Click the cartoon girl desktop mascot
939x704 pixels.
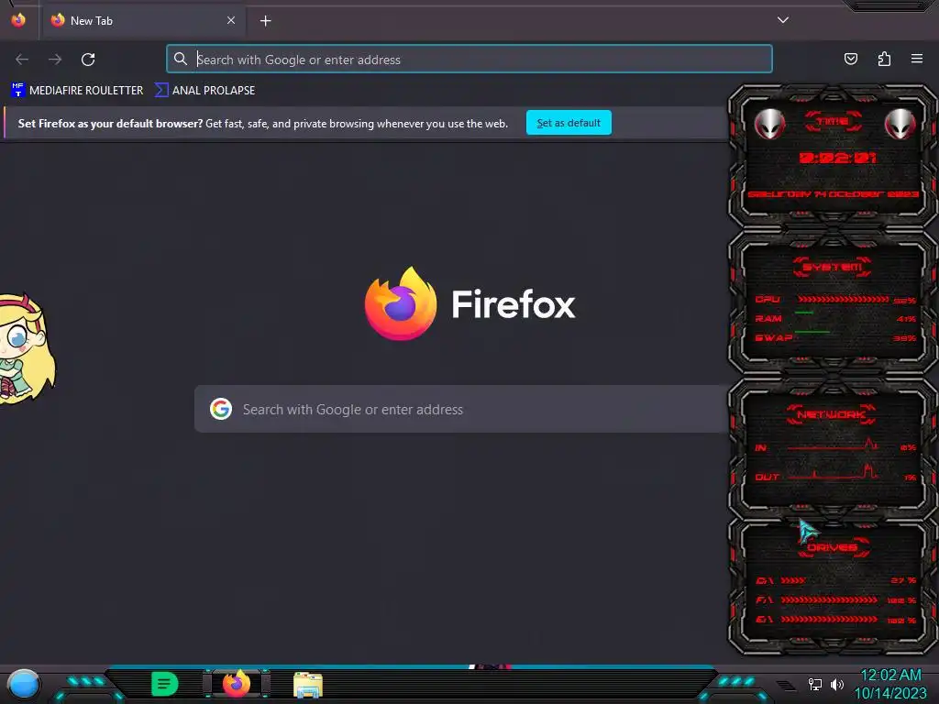coord(27,349)
